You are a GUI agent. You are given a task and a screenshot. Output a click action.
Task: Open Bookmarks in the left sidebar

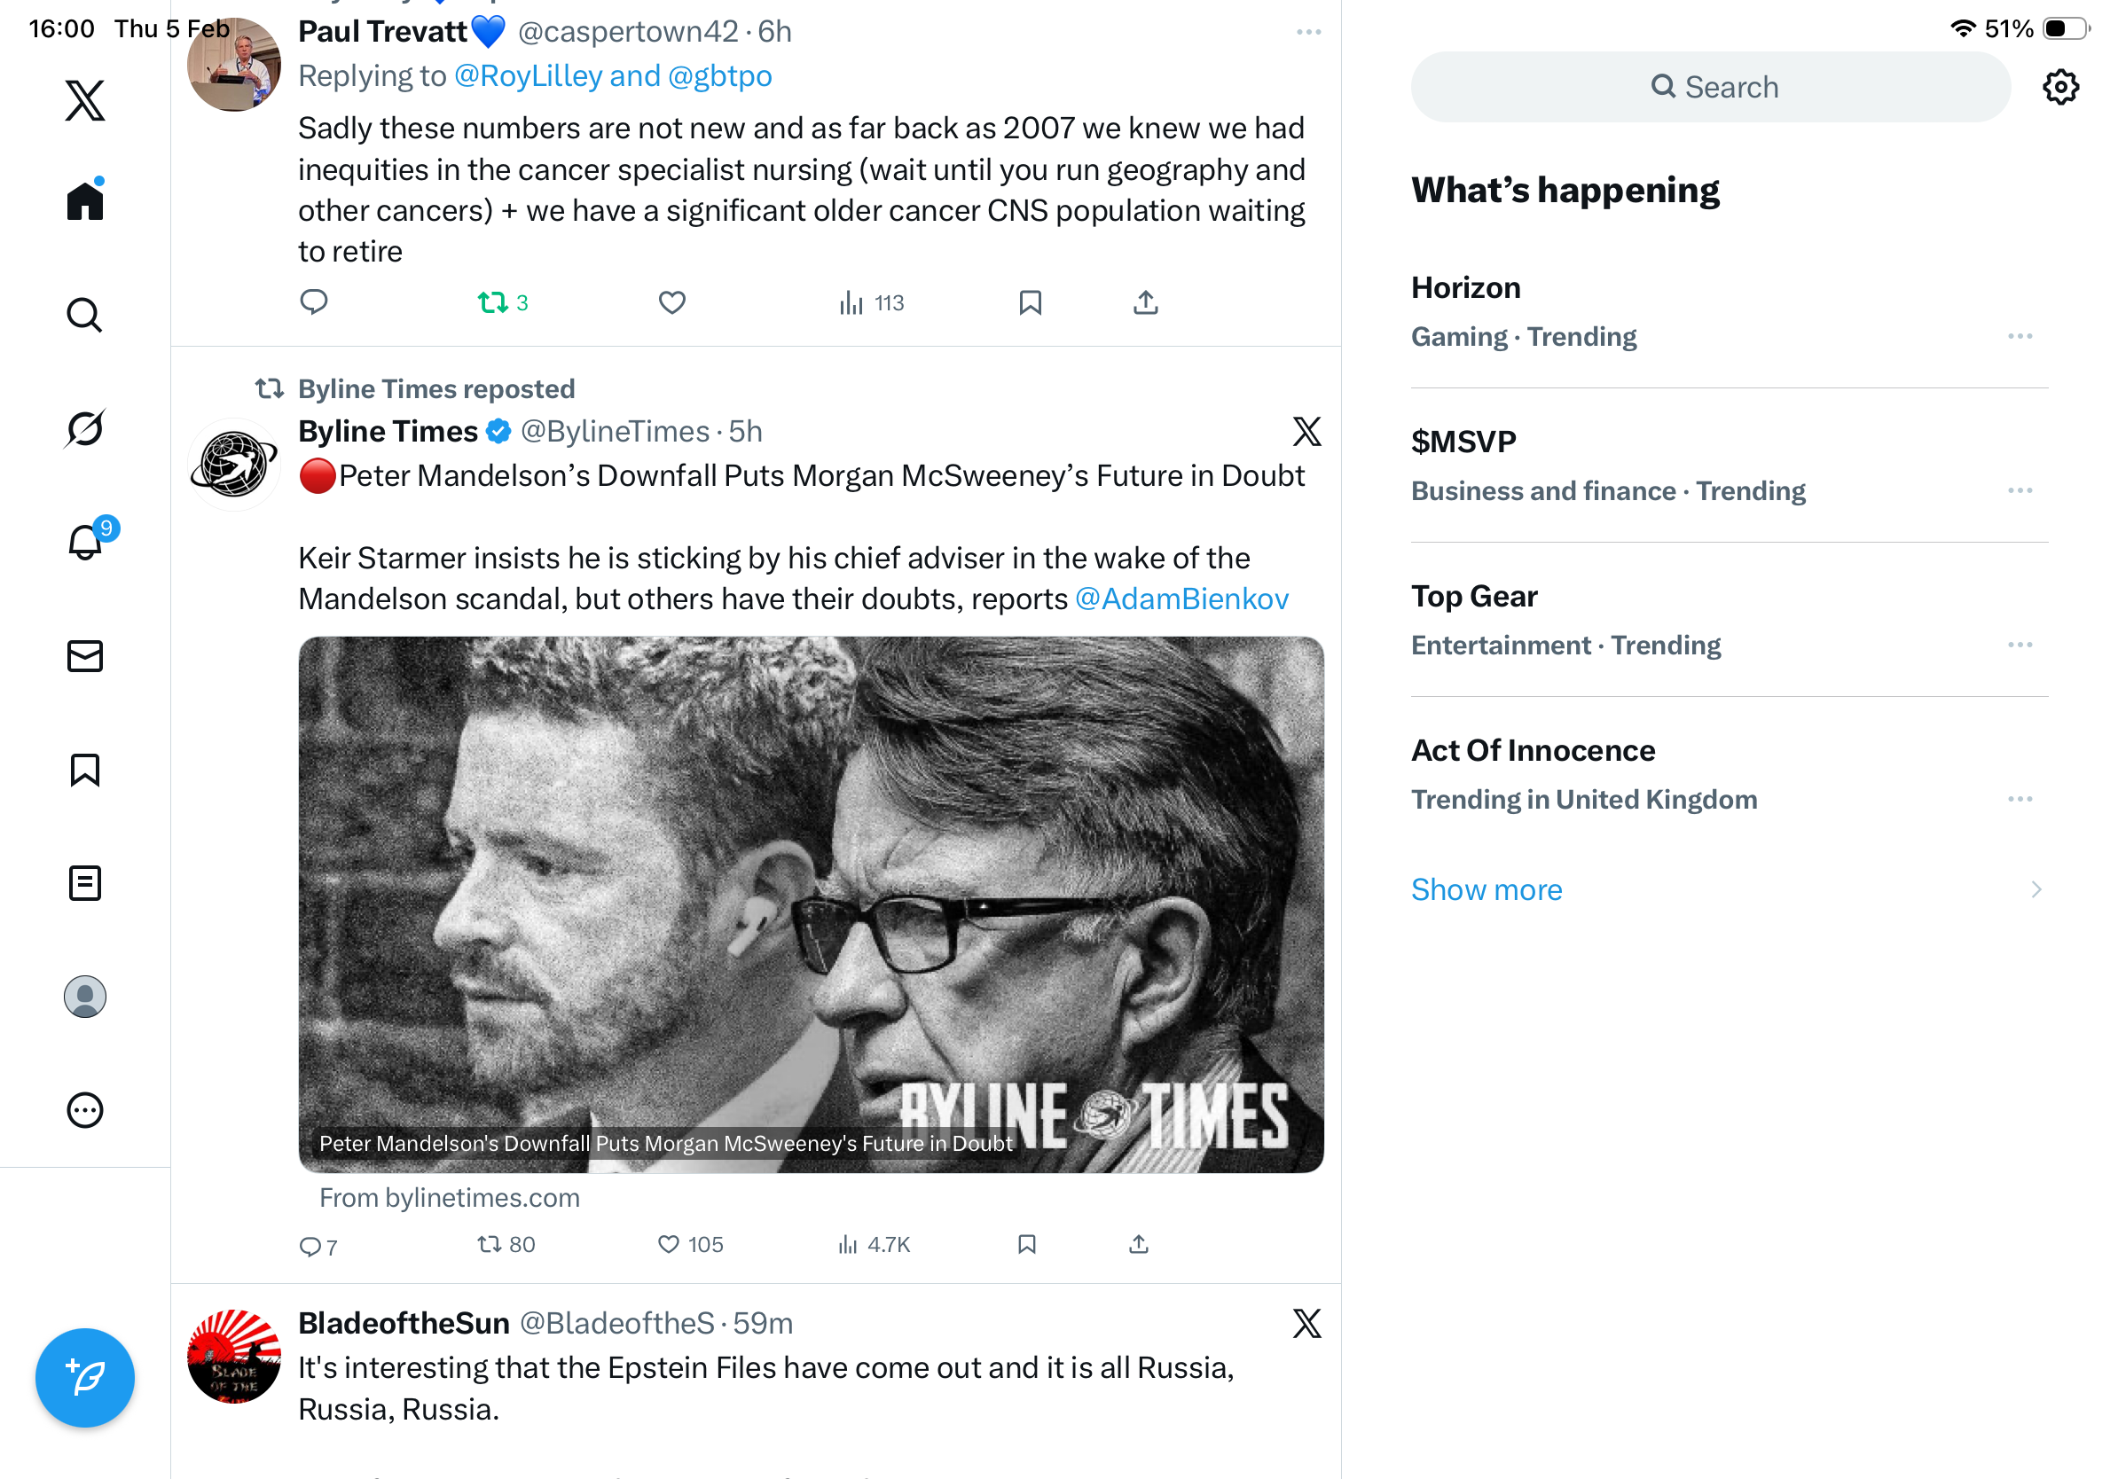[x=85, y=770]
